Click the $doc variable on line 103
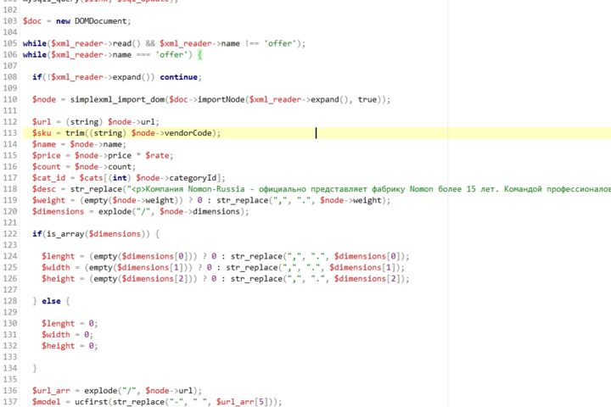The width and height of the screenshot is (611, 407). tap(32, 21)
